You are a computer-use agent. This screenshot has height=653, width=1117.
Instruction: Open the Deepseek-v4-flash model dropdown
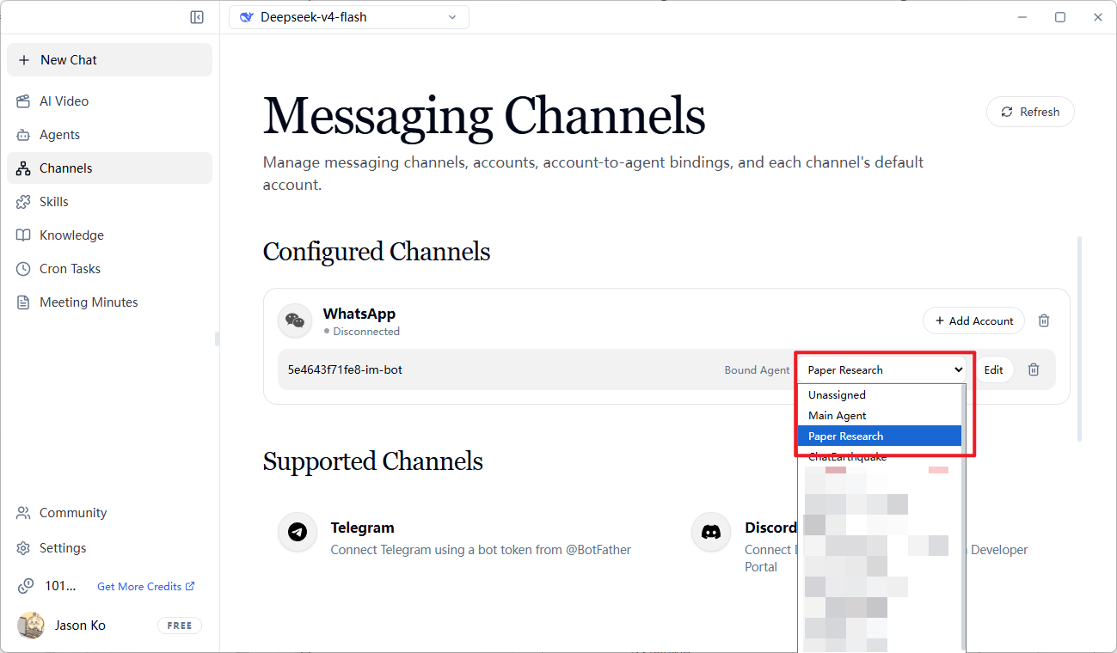point(349,17)
